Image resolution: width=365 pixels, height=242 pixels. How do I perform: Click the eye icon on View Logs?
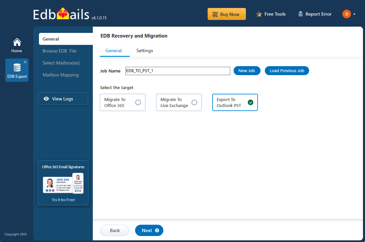[47, 98]
